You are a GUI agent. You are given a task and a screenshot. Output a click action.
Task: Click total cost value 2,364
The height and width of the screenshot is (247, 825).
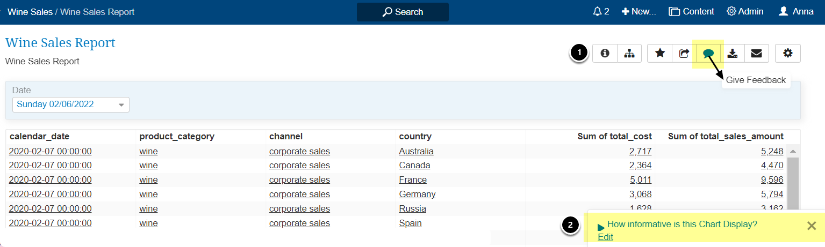[x=640, y=165]
